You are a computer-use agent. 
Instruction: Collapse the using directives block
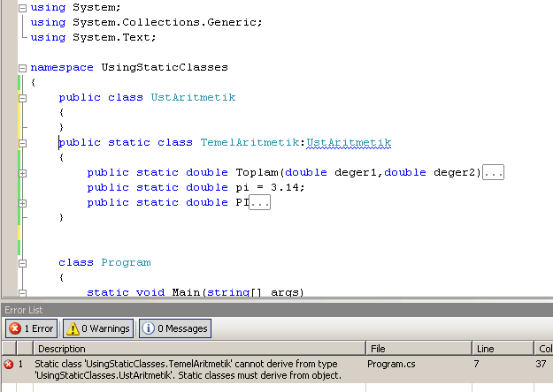(x=22, y=7)
